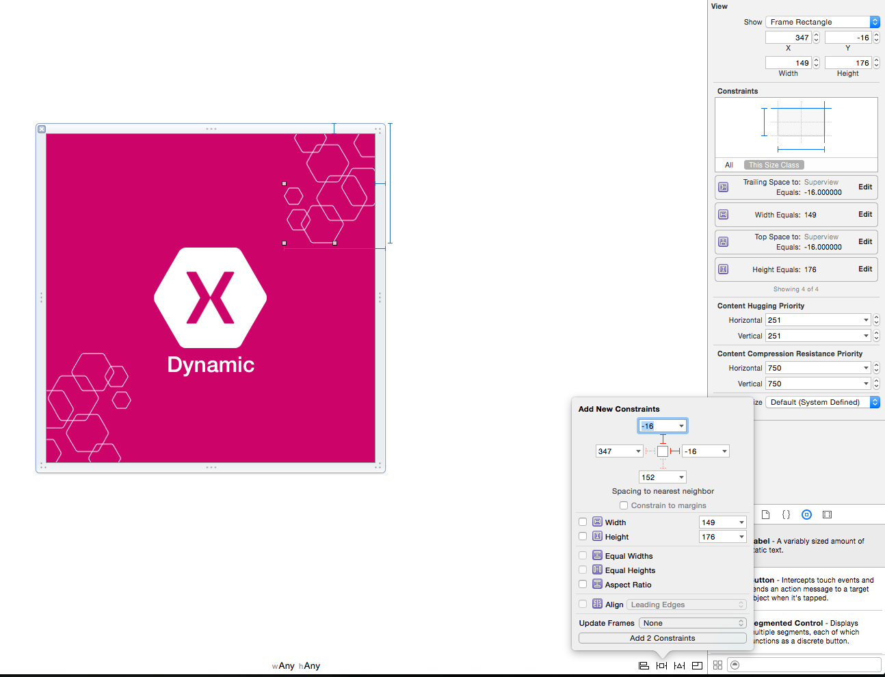Select the Object Library icon
The height and width of the screenshot is (677, 885).
(x=806, y=514)
